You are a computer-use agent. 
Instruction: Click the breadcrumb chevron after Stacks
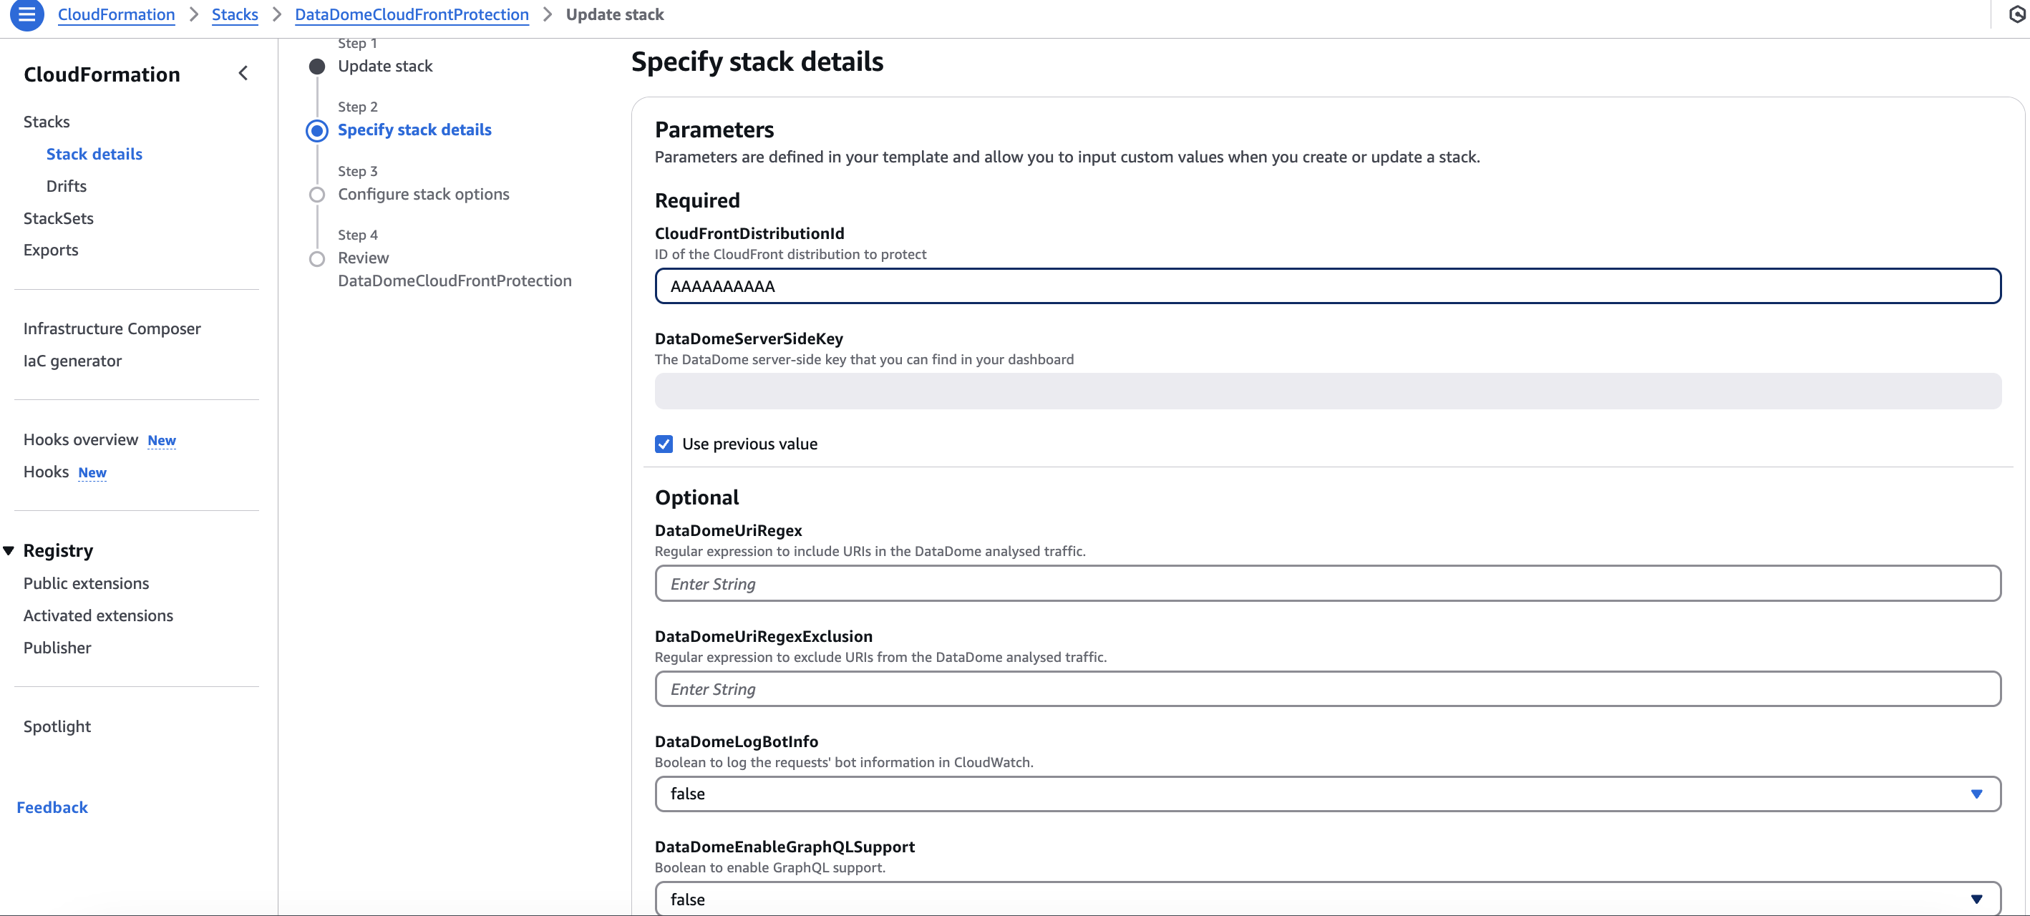point(276,14)
